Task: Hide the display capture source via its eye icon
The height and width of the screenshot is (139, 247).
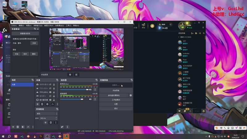Action: (50, 100)
